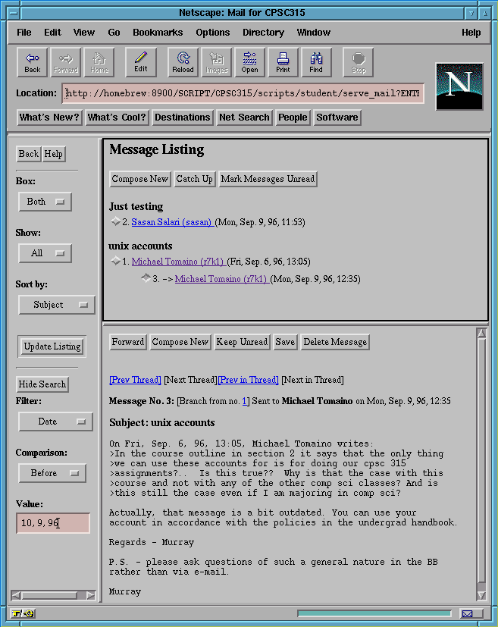Viewport: 498px width, 627px height.
Task: Print the page using Print icon
Action: (x=283, y=62)
